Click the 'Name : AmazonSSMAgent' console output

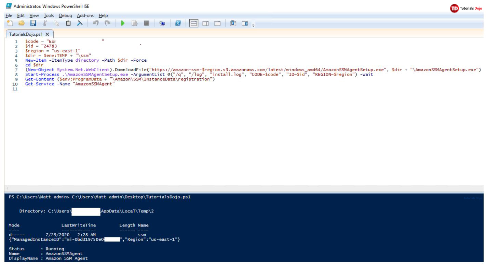click(x=45, y=253)
